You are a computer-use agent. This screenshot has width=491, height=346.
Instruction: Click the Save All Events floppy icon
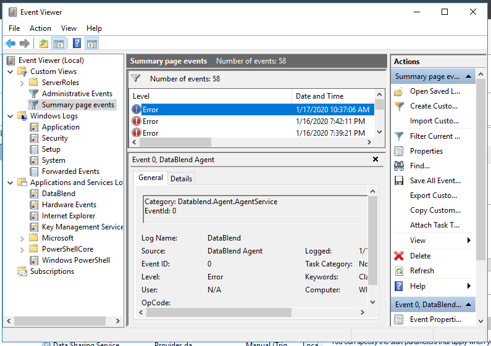point(399,181)
